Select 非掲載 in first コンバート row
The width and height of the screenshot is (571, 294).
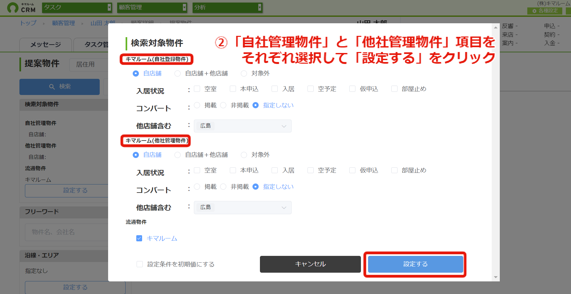coord(223,105)
